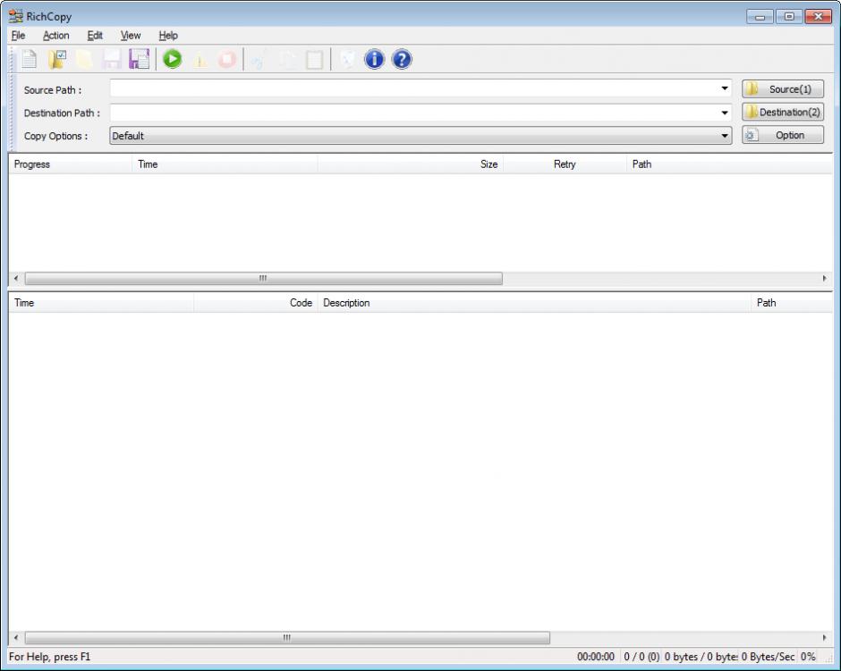Click the upper pane scroll left arrow
841x671 pixels.
16,279
